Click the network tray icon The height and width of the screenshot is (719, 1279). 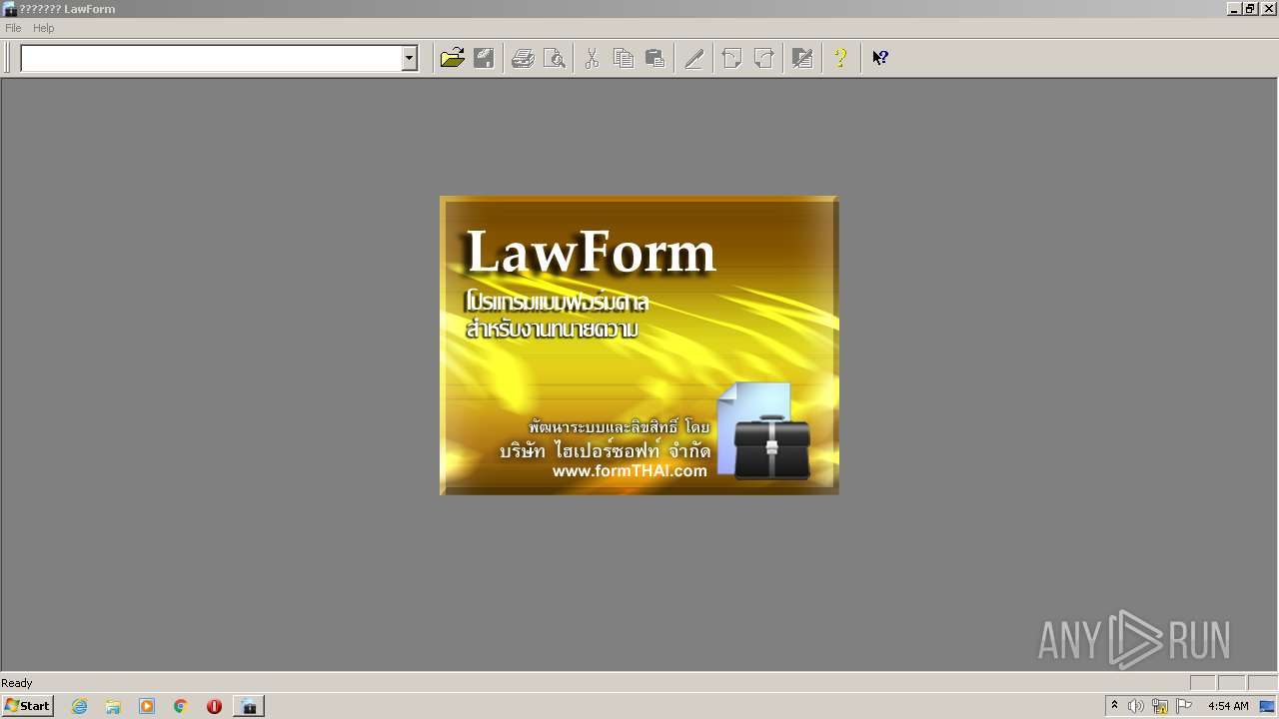point(1160,706)
